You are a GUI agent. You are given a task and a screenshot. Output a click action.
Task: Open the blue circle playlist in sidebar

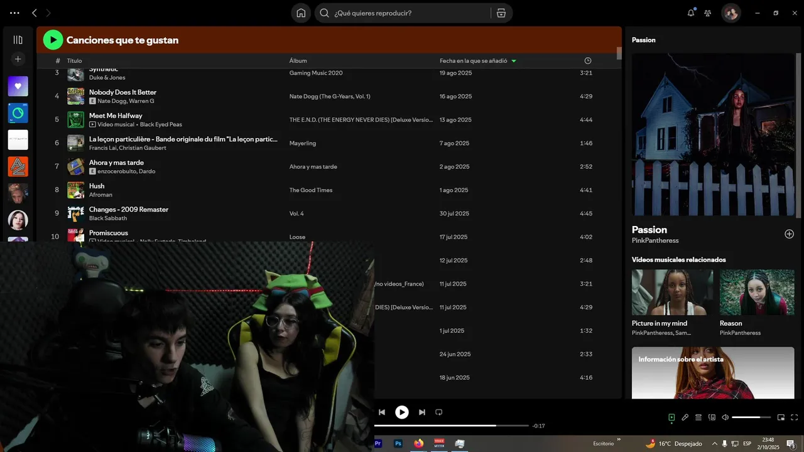click(x=18, y=114)
